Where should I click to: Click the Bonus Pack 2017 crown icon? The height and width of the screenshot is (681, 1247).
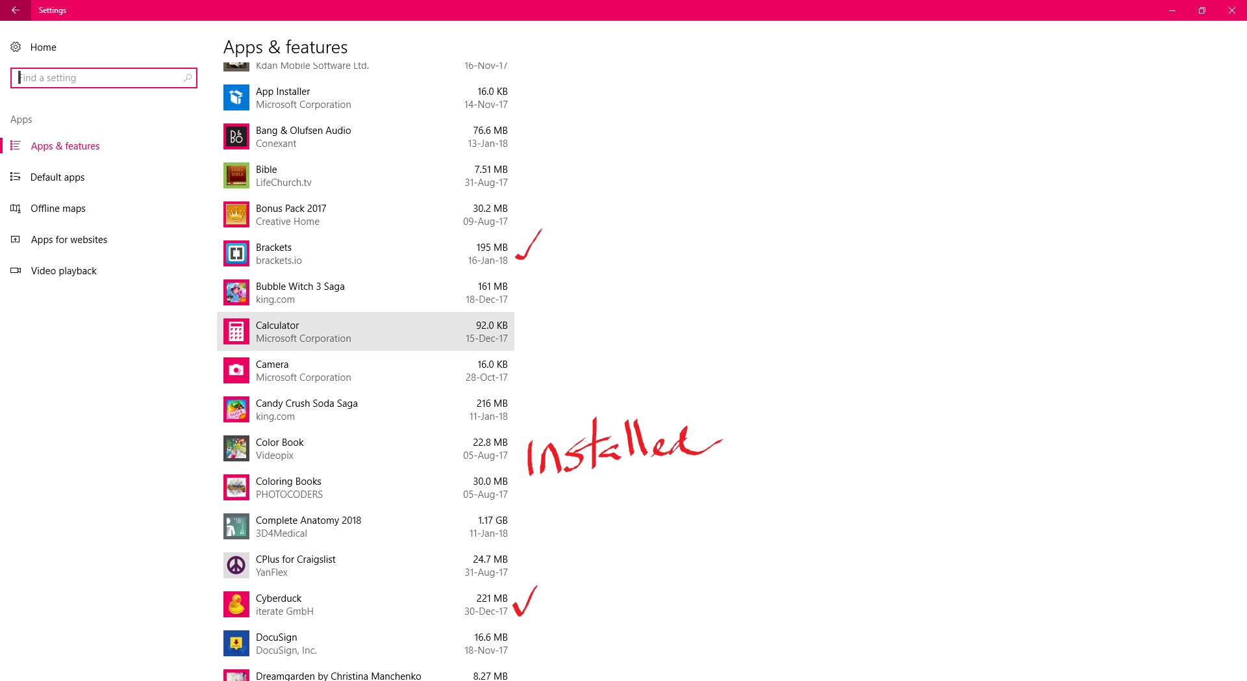[x=236, y=214]
